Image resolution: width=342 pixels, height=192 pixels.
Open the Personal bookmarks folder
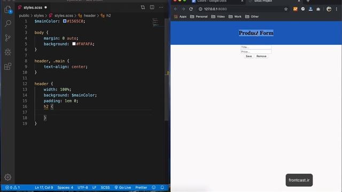pyautogui.click(x=199, y=17)
